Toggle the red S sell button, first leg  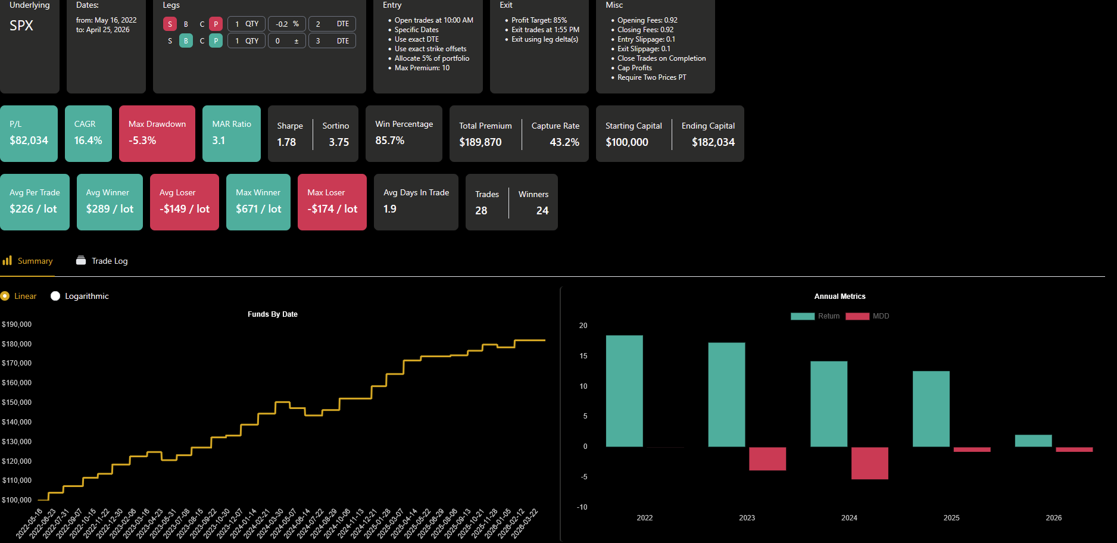[170, 24]
